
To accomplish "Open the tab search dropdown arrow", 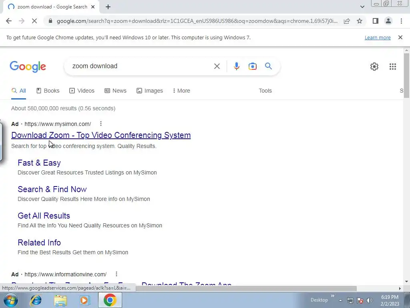I will [362, 7].
